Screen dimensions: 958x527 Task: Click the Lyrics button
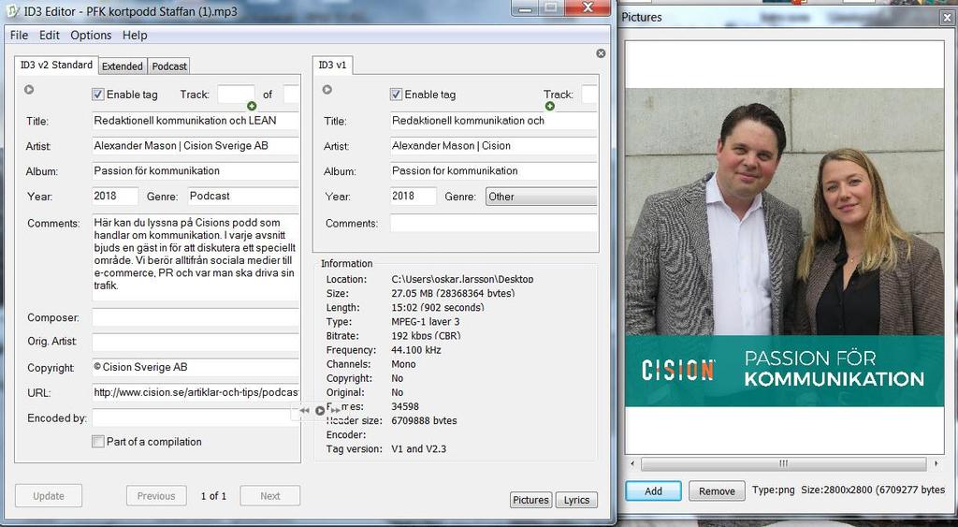576,500
